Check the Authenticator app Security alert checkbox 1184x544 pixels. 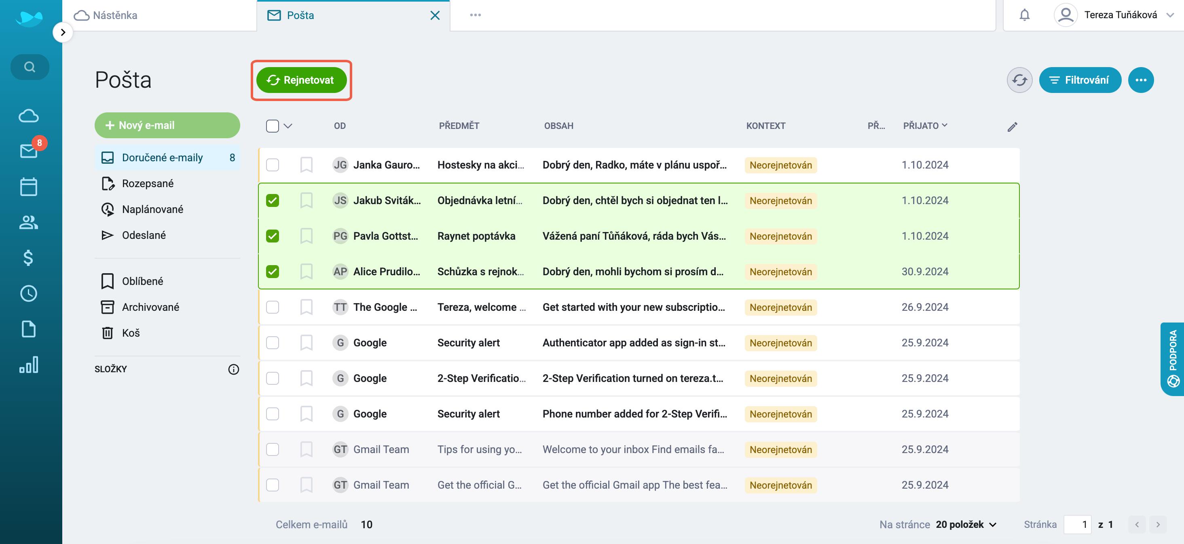[273, 343]
